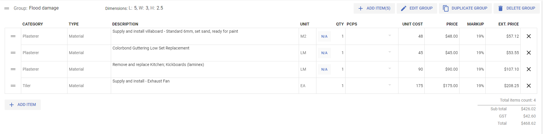Click drag handle of Colorbond Guttering row
543x134 pixels.
pyautogui.click(x=13, y=53)
